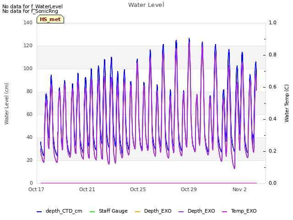The height and width of the screenshot is (220, 293).
Task: Click the 'No data for f_WaterLevel' message
Action: click(x=33, y=6)
